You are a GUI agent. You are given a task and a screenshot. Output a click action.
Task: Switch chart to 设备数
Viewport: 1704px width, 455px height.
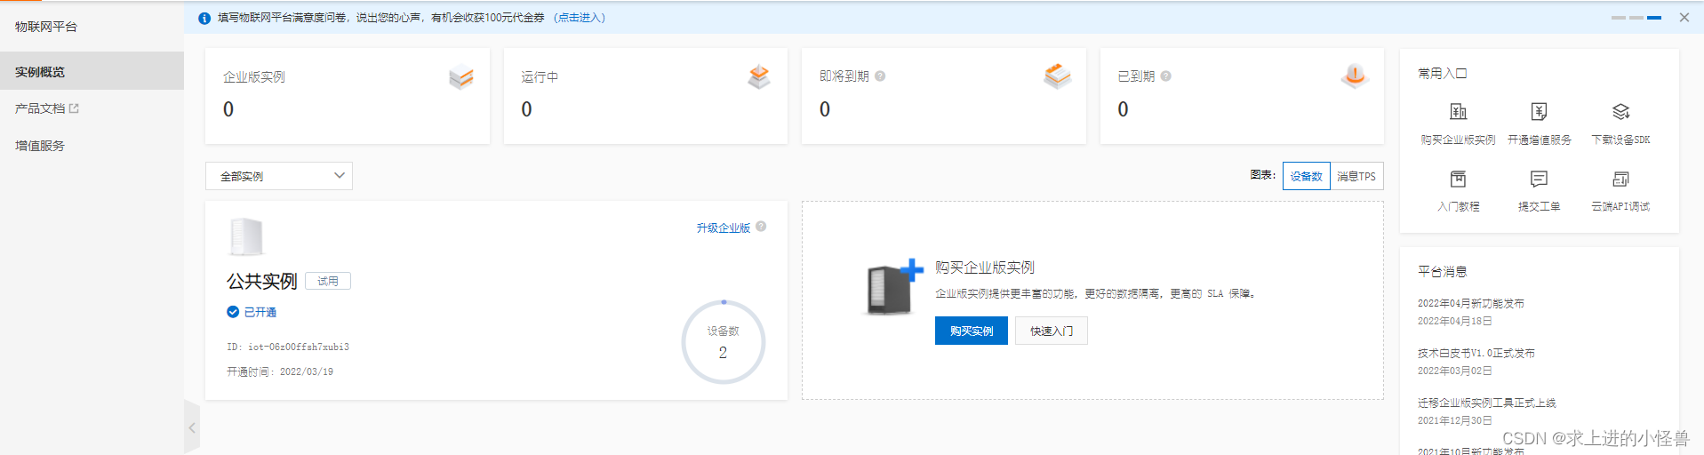[x=1307, y=176]
